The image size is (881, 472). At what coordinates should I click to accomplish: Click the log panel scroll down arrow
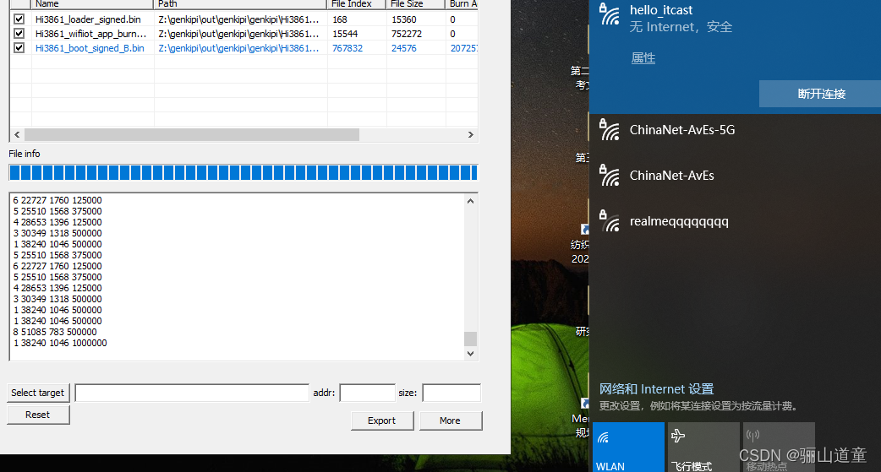(x=471, y=354)
